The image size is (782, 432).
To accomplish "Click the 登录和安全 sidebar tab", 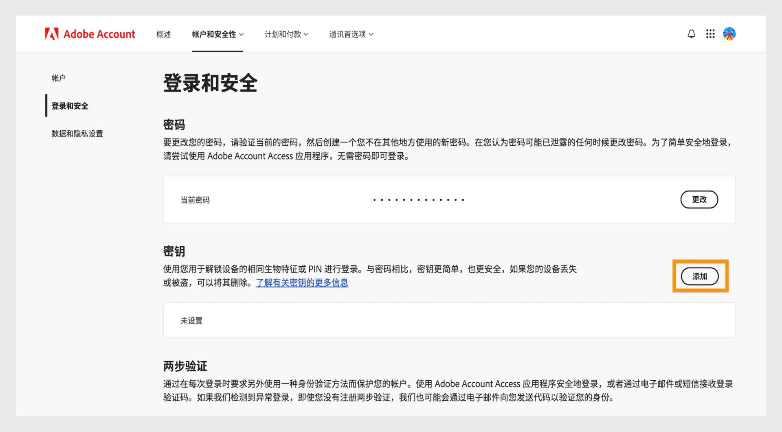I will click(69, 106).
